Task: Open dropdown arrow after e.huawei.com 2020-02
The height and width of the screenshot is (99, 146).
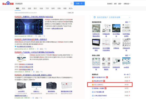Action: 31,98
